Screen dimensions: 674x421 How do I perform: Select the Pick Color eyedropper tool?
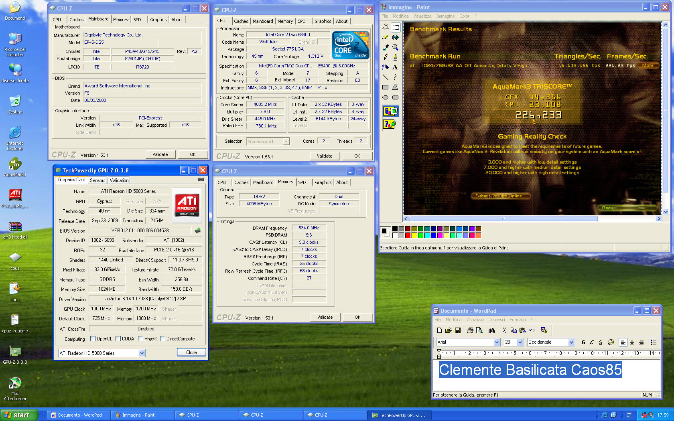(386, 47)
